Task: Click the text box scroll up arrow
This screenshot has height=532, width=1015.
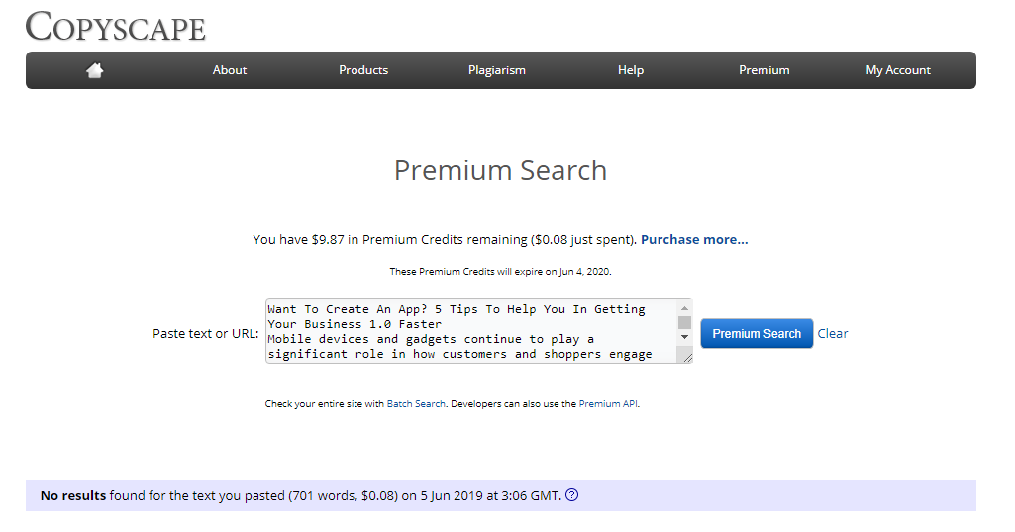Action: point(685,308)
